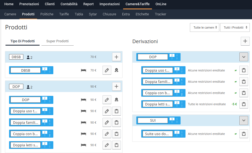The height and width of the screenshot is (153, 252).
Task: Select SUI blue tag in Derivazioni panel
Action: (158, 120)
